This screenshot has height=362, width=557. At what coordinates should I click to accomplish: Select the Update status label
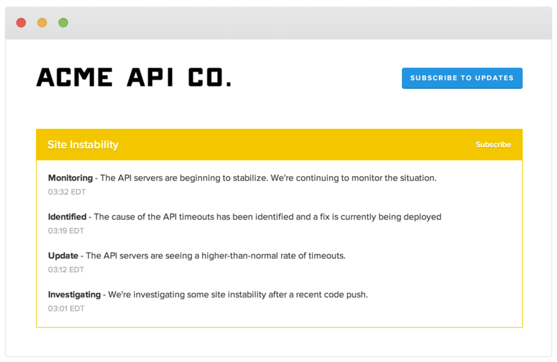coord(63,256)
